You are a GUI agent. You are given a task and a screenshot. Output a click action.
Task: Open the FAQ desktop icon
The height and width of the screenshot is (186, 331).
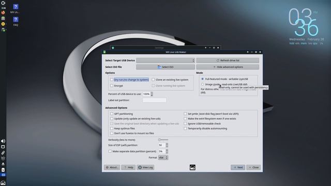(16, 22)
